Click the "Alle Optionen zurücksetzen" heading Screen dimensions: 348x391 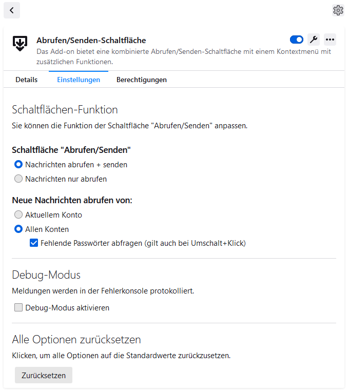[x=76, y=339]
